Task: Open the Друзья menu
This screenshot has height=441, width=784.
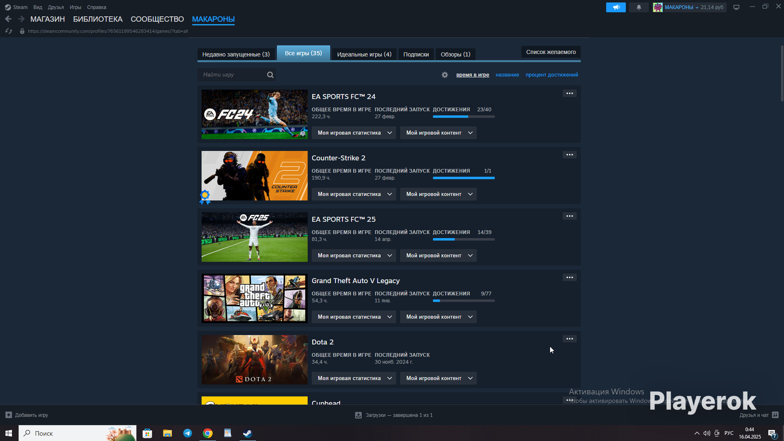Action: (56, 7)
